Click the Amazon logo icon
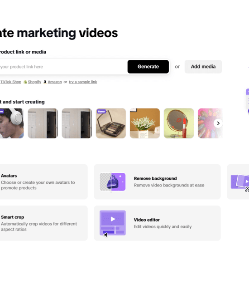 pos(45,82)
